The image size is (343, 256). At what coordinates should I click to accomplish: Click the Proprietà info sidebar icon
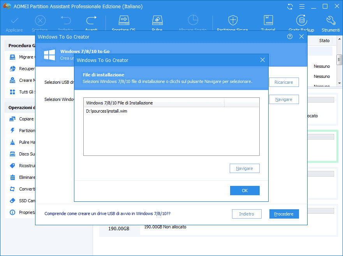click(12, 212)
